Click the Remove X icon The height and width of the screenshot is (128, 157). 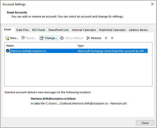tap(88, 38)
